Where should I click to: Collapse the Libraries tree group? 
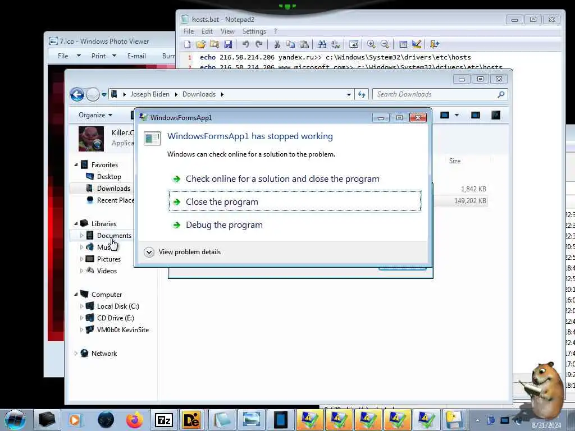76,223
